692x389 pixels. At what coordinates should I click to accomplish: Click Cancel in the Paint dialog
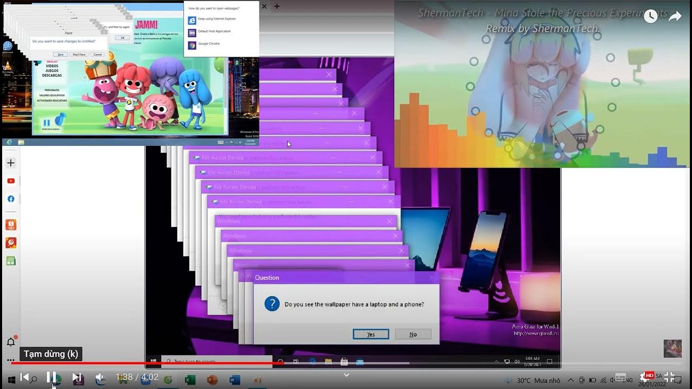point(97,55)
